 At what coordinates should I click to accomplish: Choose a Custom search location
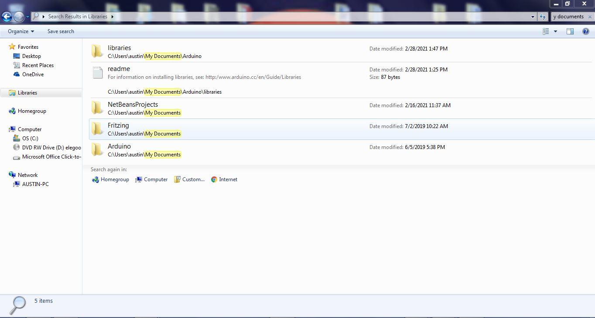point(189,179)
